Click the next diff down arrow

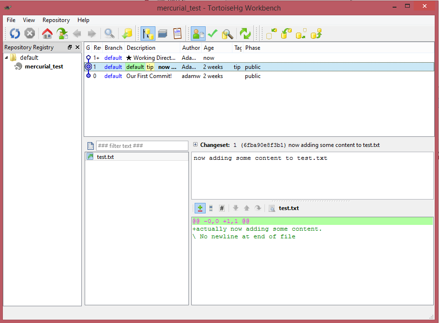[236, 208]
